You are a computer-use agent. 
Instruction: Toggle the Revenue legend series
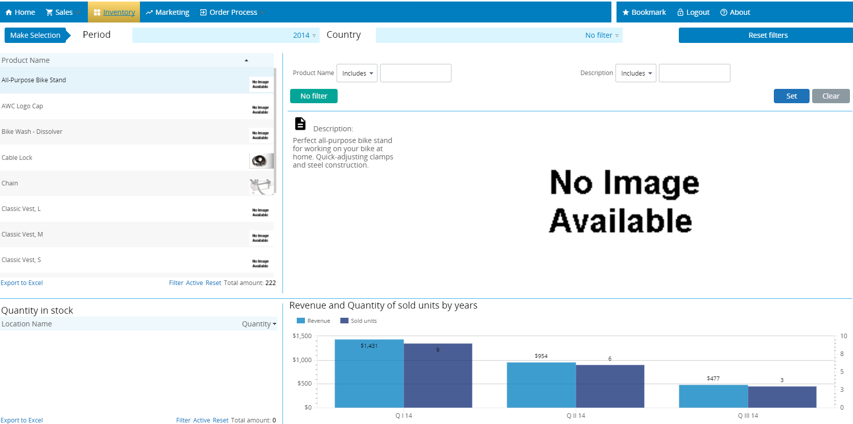coord(313,321)
